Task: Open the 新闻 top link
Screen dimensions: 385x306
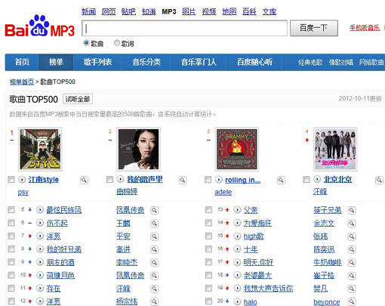Action: 89,11
